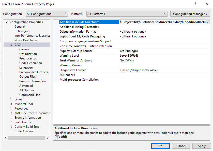Select the Language page
Image resolution: width=213 pixels, height=151 pixels.
point(26,68)
